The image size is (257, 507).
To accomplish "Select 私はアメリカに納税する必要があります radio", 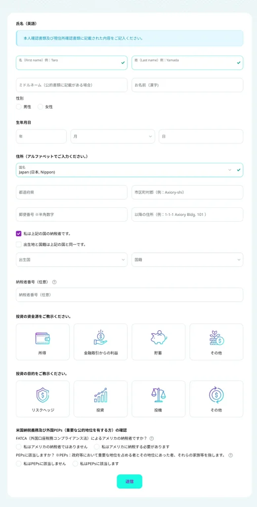I will [96, 447].
